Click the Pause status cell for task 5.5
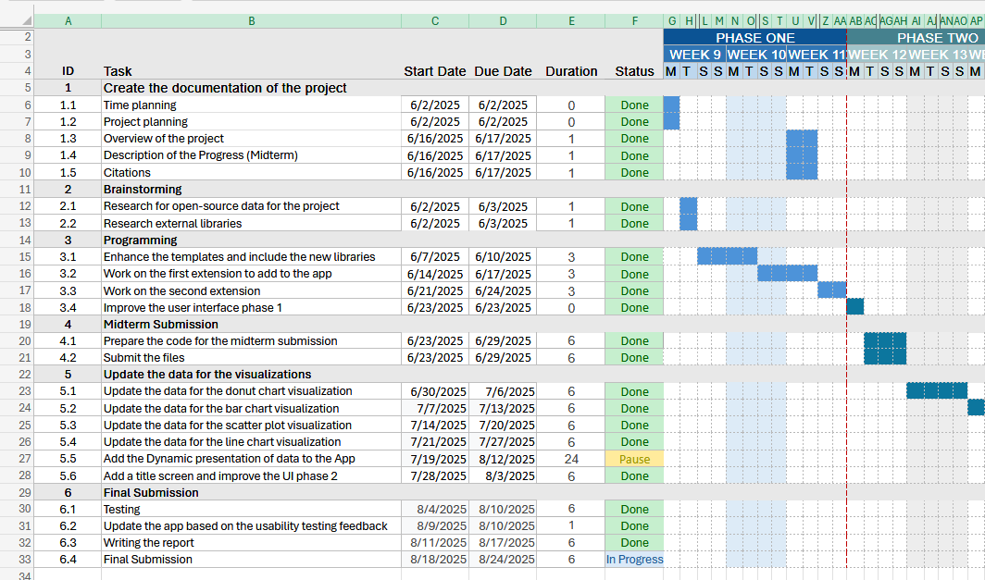The height and width of the screenshot is (580, 985). tap(634, 458)
